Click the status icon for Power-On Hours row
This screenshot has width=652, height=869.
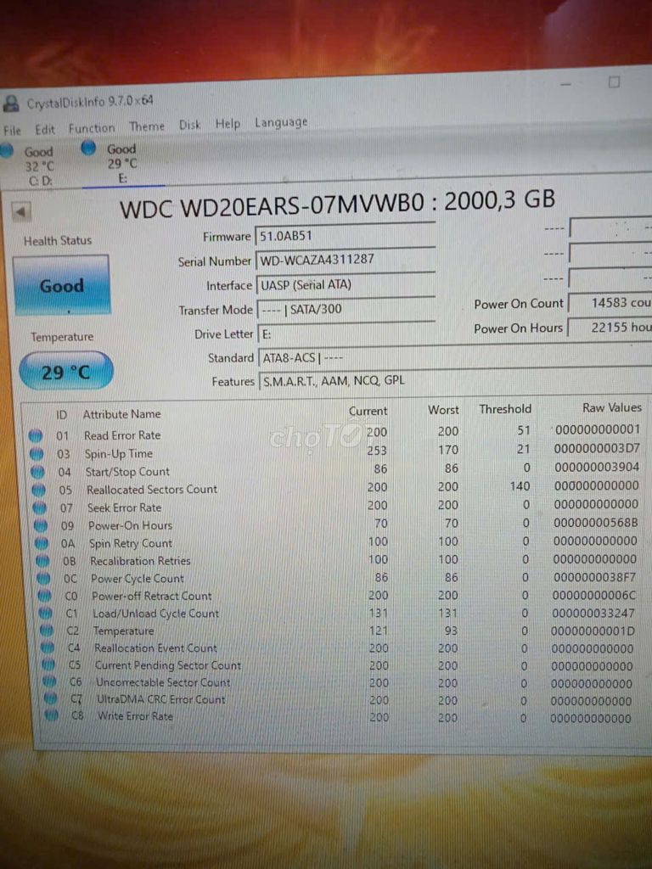point(41,526)
